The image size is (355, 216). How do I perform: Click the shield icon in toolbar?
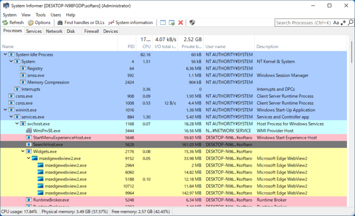192,23
